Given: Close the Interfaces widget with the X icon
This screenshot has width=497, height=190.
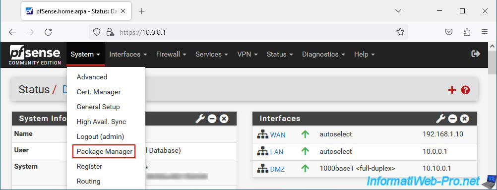Looking at the screenshot, I should (464, 119).
